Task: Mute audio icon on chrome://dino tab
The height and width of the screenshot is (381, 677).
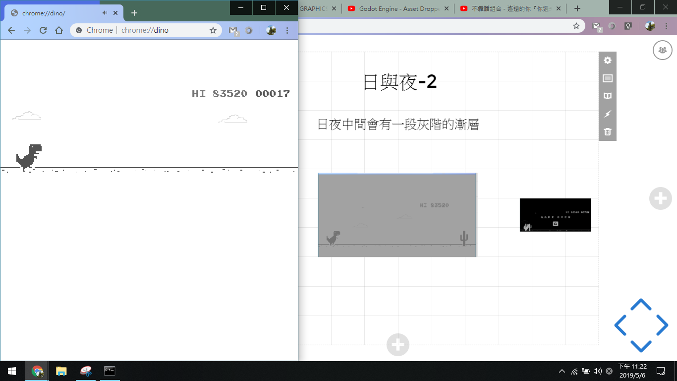Action: [x=105, y=13]
